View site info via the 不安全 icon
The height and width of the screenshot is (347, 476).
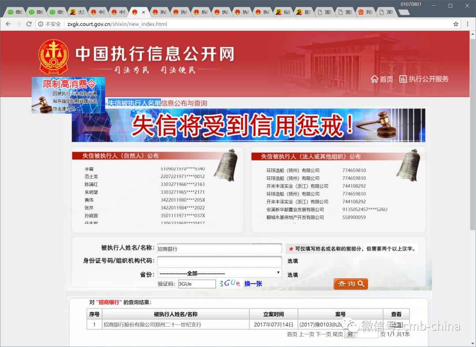[41, 24]
